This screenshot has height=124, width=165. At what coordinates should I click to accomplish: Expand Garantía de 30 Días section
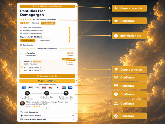47,116
